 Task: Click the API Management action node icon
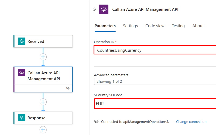click(x=22, y=73)
